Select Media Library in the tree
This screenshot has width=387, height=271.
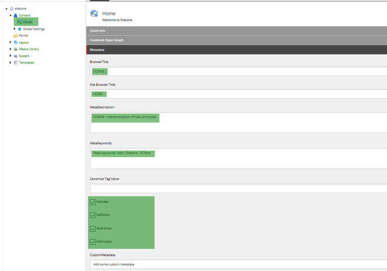29,49
